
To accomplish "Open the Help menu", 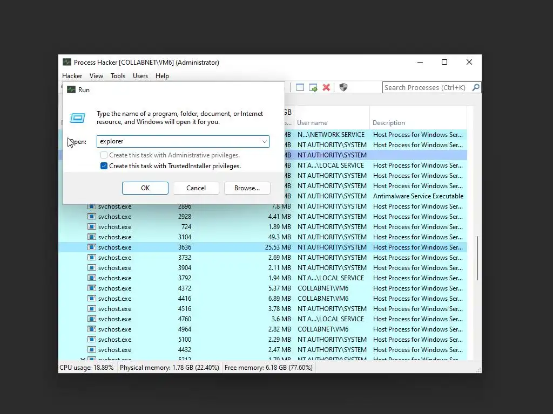I will (x=162, y=76).
